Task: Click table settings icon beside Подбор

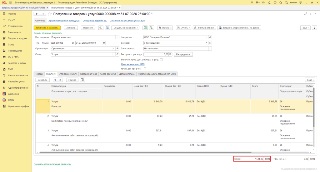Action: coord(82,80)
